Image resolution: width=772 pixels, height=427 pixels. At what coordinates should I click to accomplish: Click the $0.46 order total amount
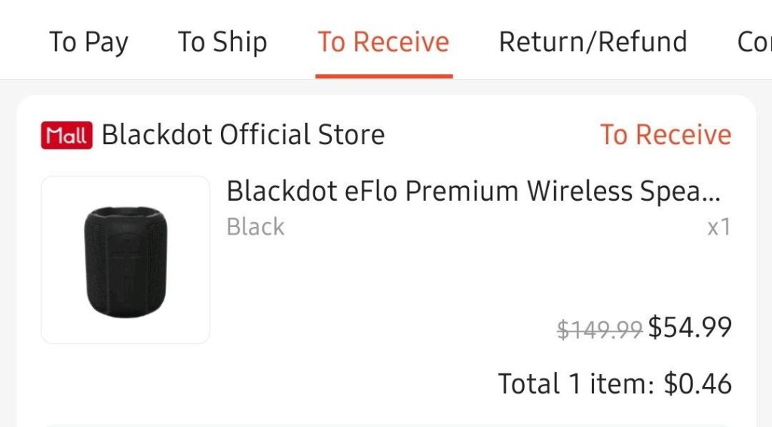[x=697, y=384]
